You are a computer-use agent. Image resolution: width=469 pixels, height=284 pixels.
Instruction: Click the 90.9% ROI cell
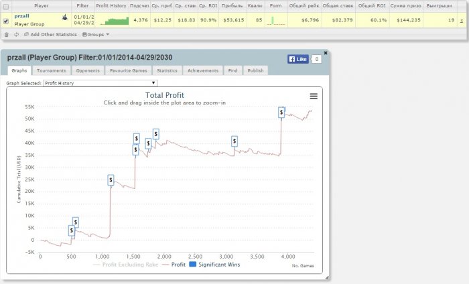[208, 20]
